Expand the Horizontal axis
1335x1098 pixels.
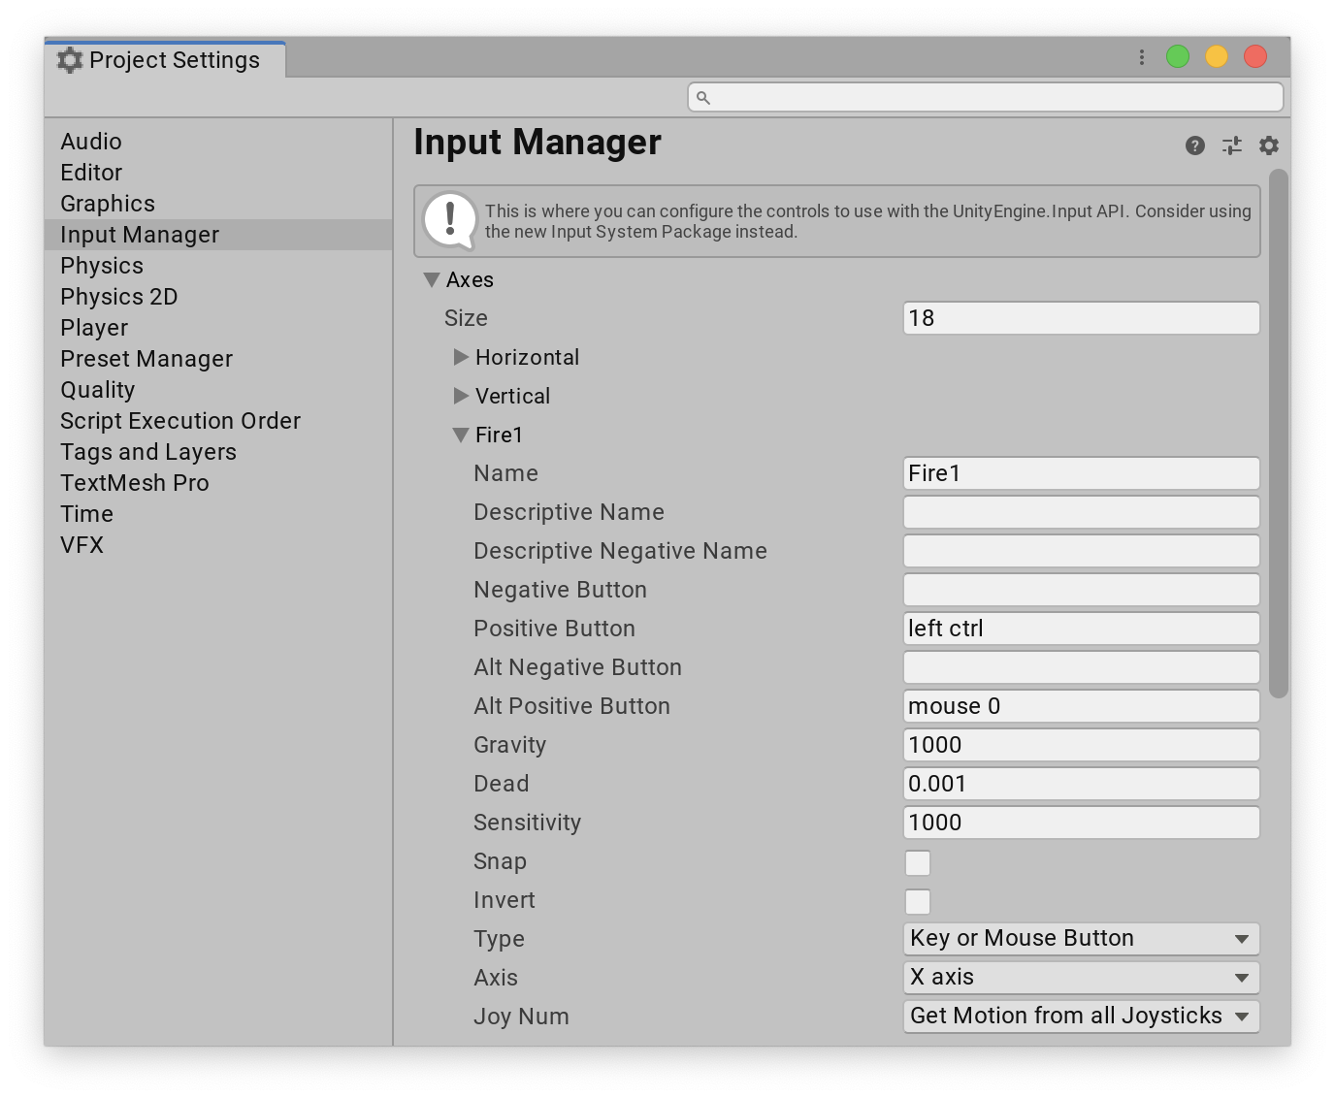click(460, 357)
